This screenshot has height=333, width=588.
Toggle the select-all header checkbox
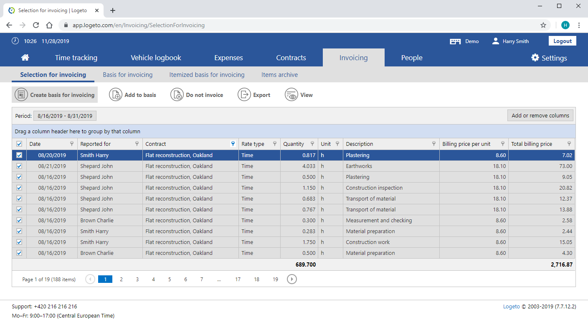[x=19, y=144]
